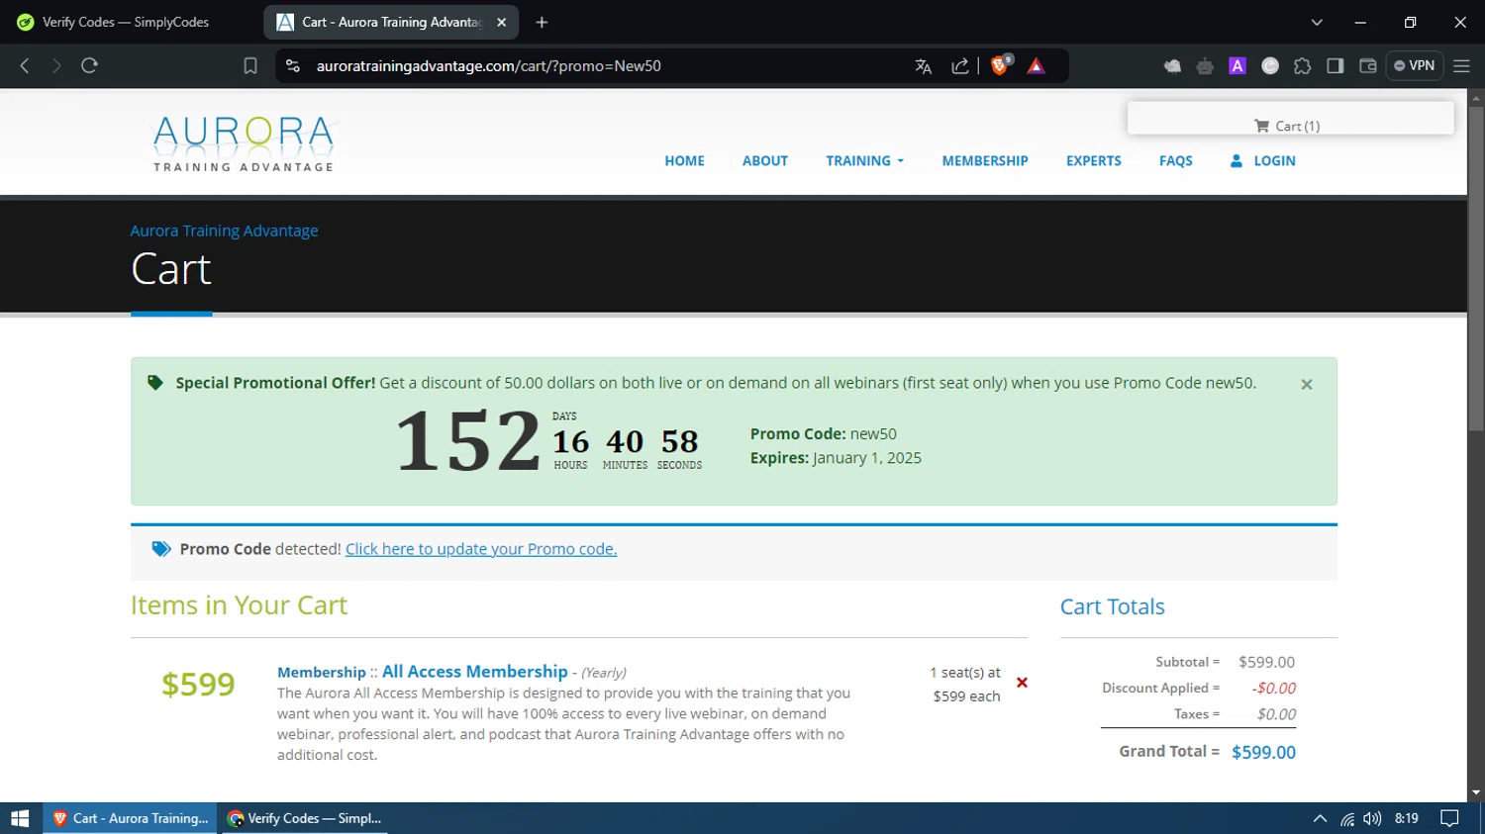Open the volume tray icon
Viewport: 1485px width, 834px height.
click(1372, 818)
